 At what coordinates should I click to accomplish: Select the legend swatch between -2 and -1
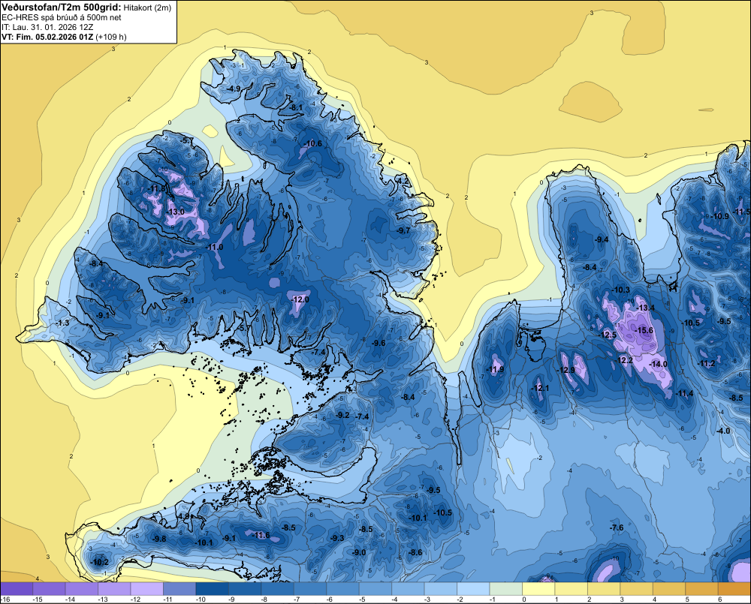[473, 589]
